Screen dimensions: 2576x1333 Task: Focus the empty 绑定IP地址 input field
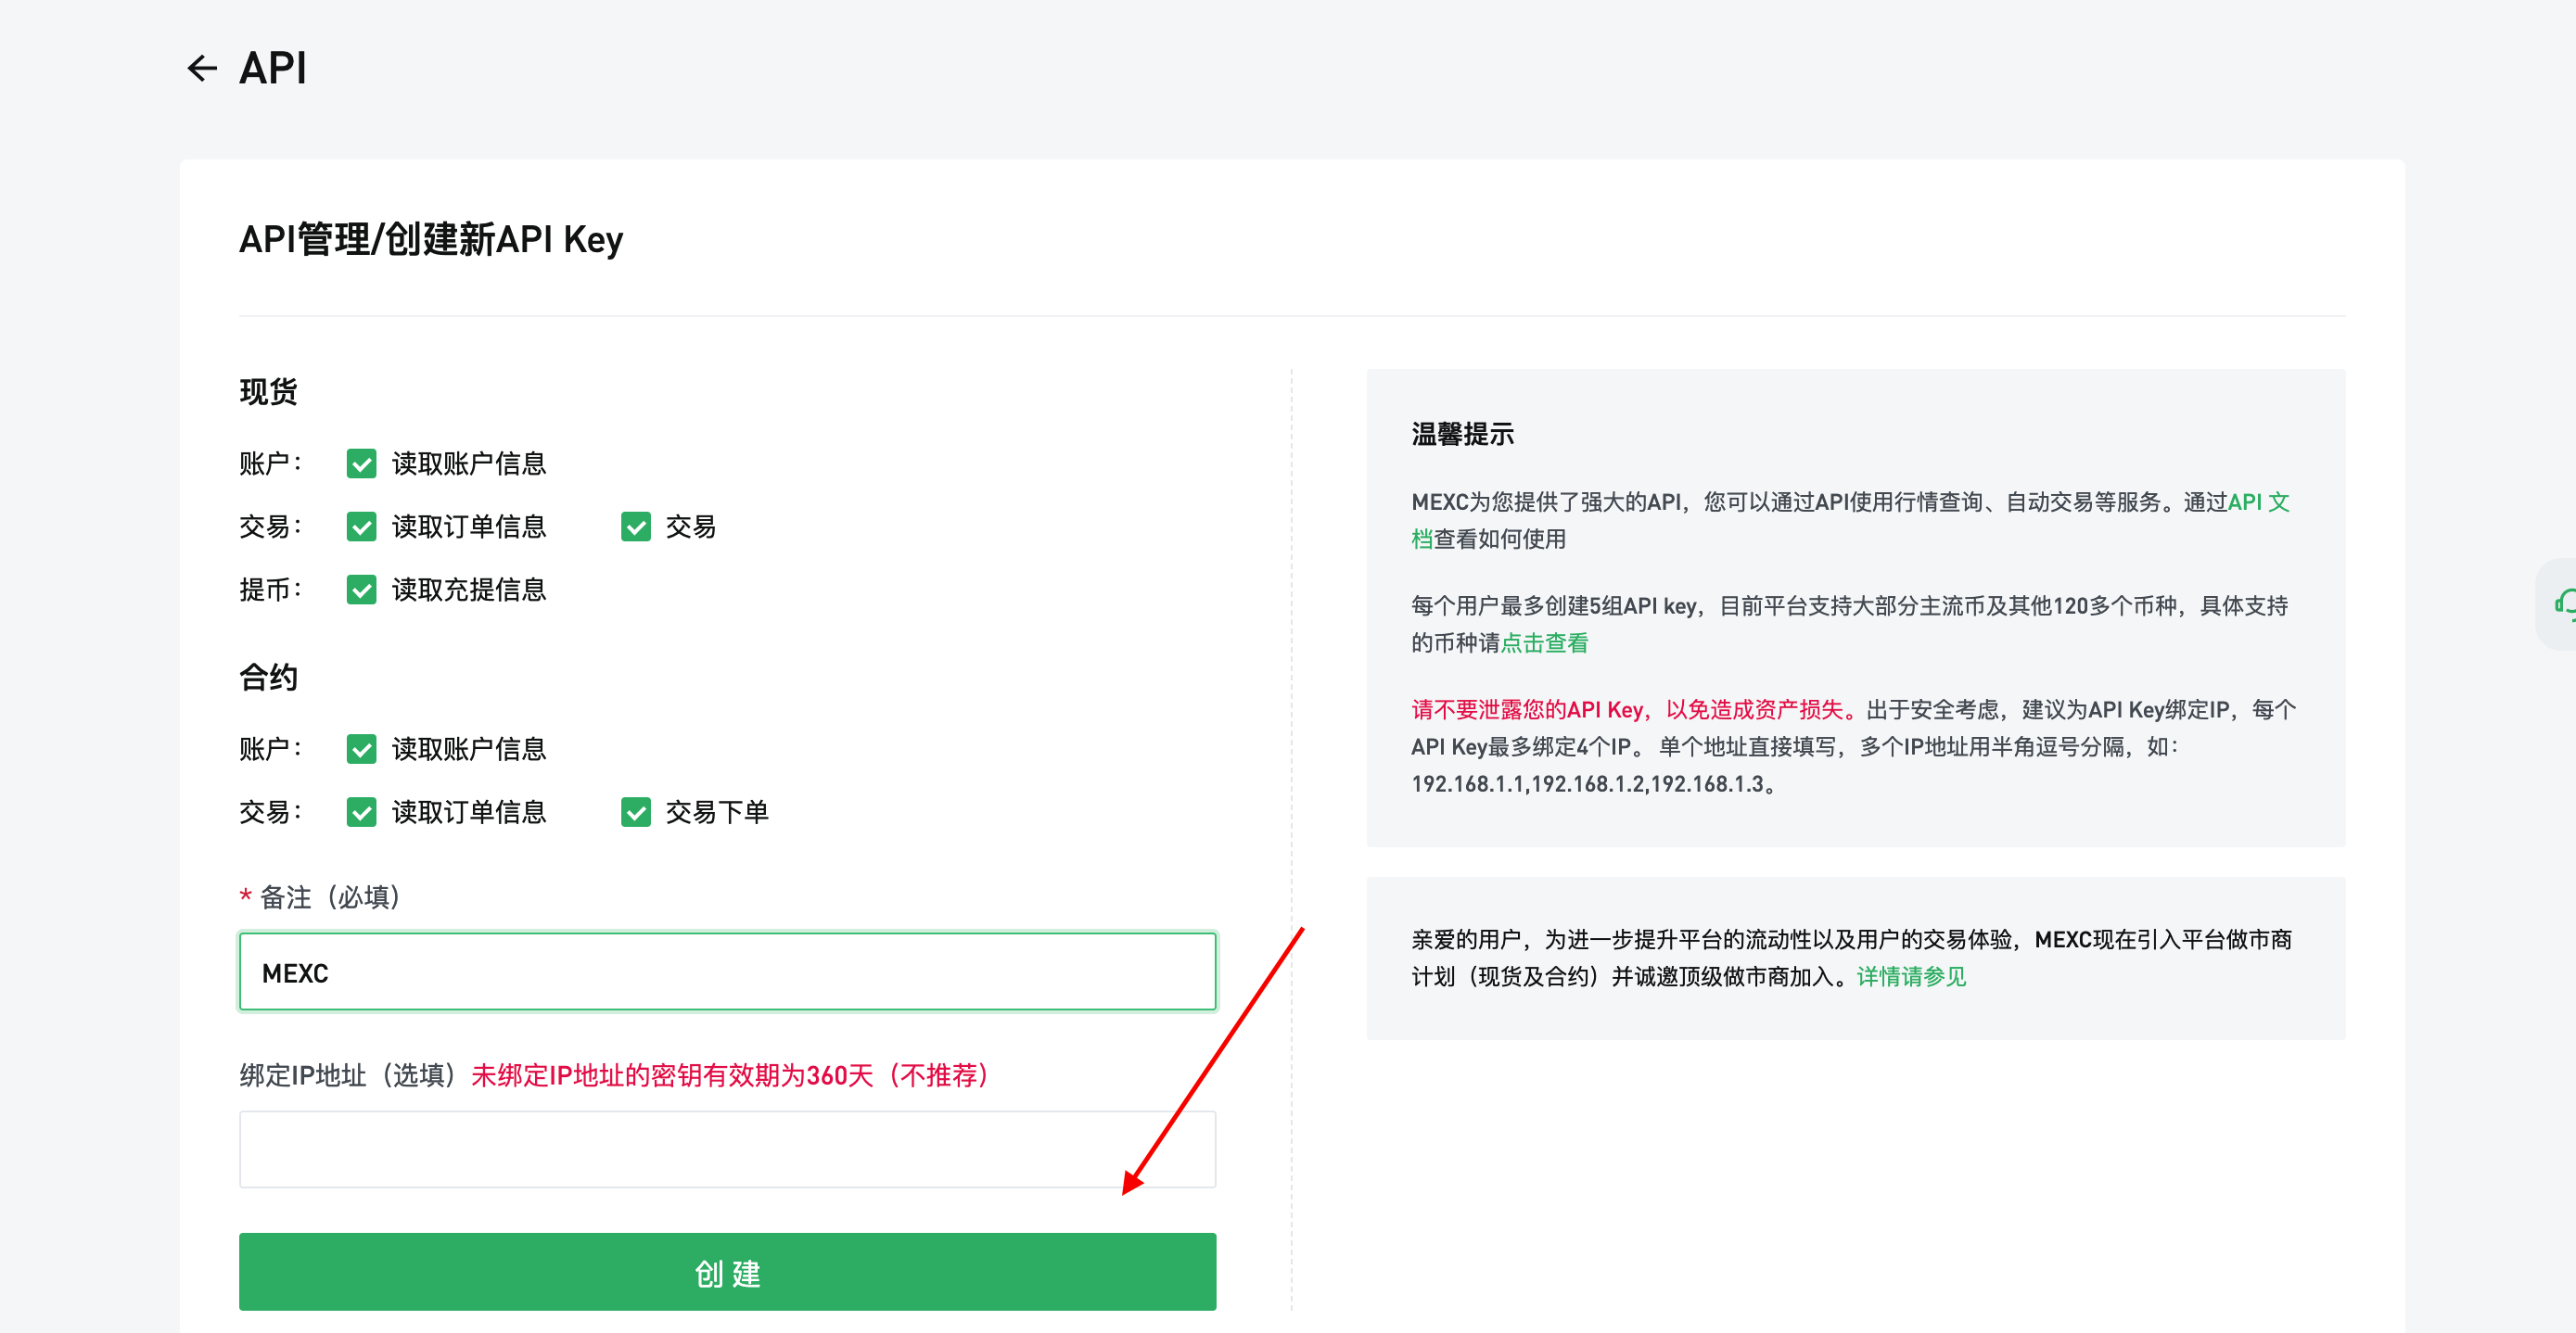pos(727,1149)
